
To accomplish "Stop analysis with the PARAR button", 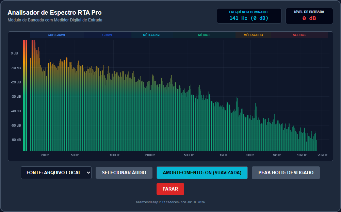I will 170,189.
